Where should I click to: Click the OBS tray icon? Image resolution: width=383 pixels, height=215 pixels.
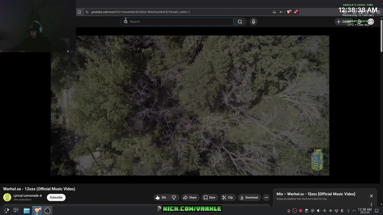295,211
